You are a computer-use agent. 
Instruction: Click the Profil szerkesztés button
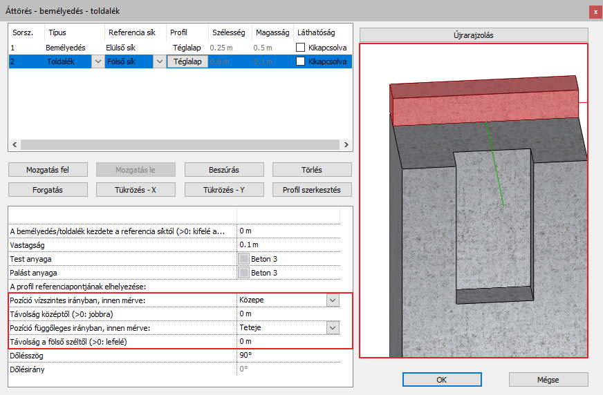coord(312,190)
